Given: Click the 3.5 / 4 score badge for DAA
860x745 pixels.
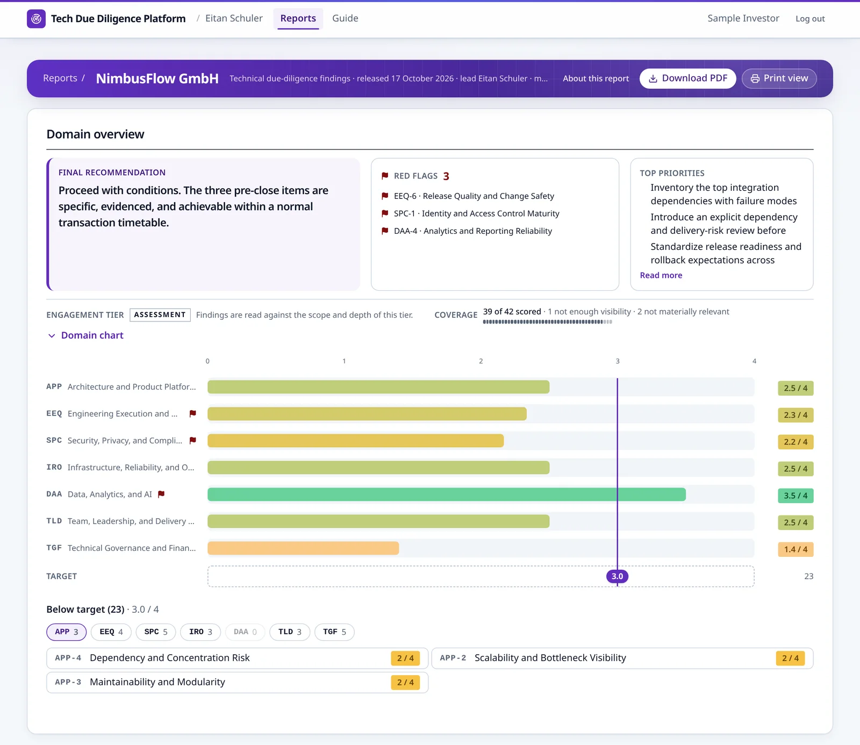Looking at the screenshot, I should pos(795,496).
